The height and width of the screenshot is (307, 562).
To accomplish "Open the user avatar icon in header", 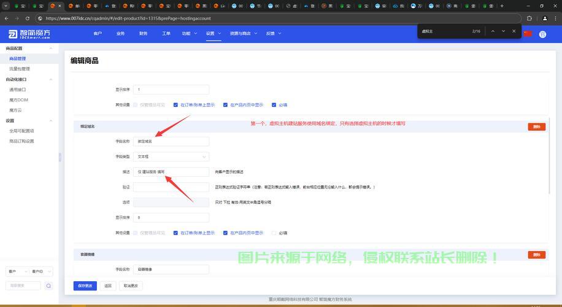I will (x=542, y=34).
